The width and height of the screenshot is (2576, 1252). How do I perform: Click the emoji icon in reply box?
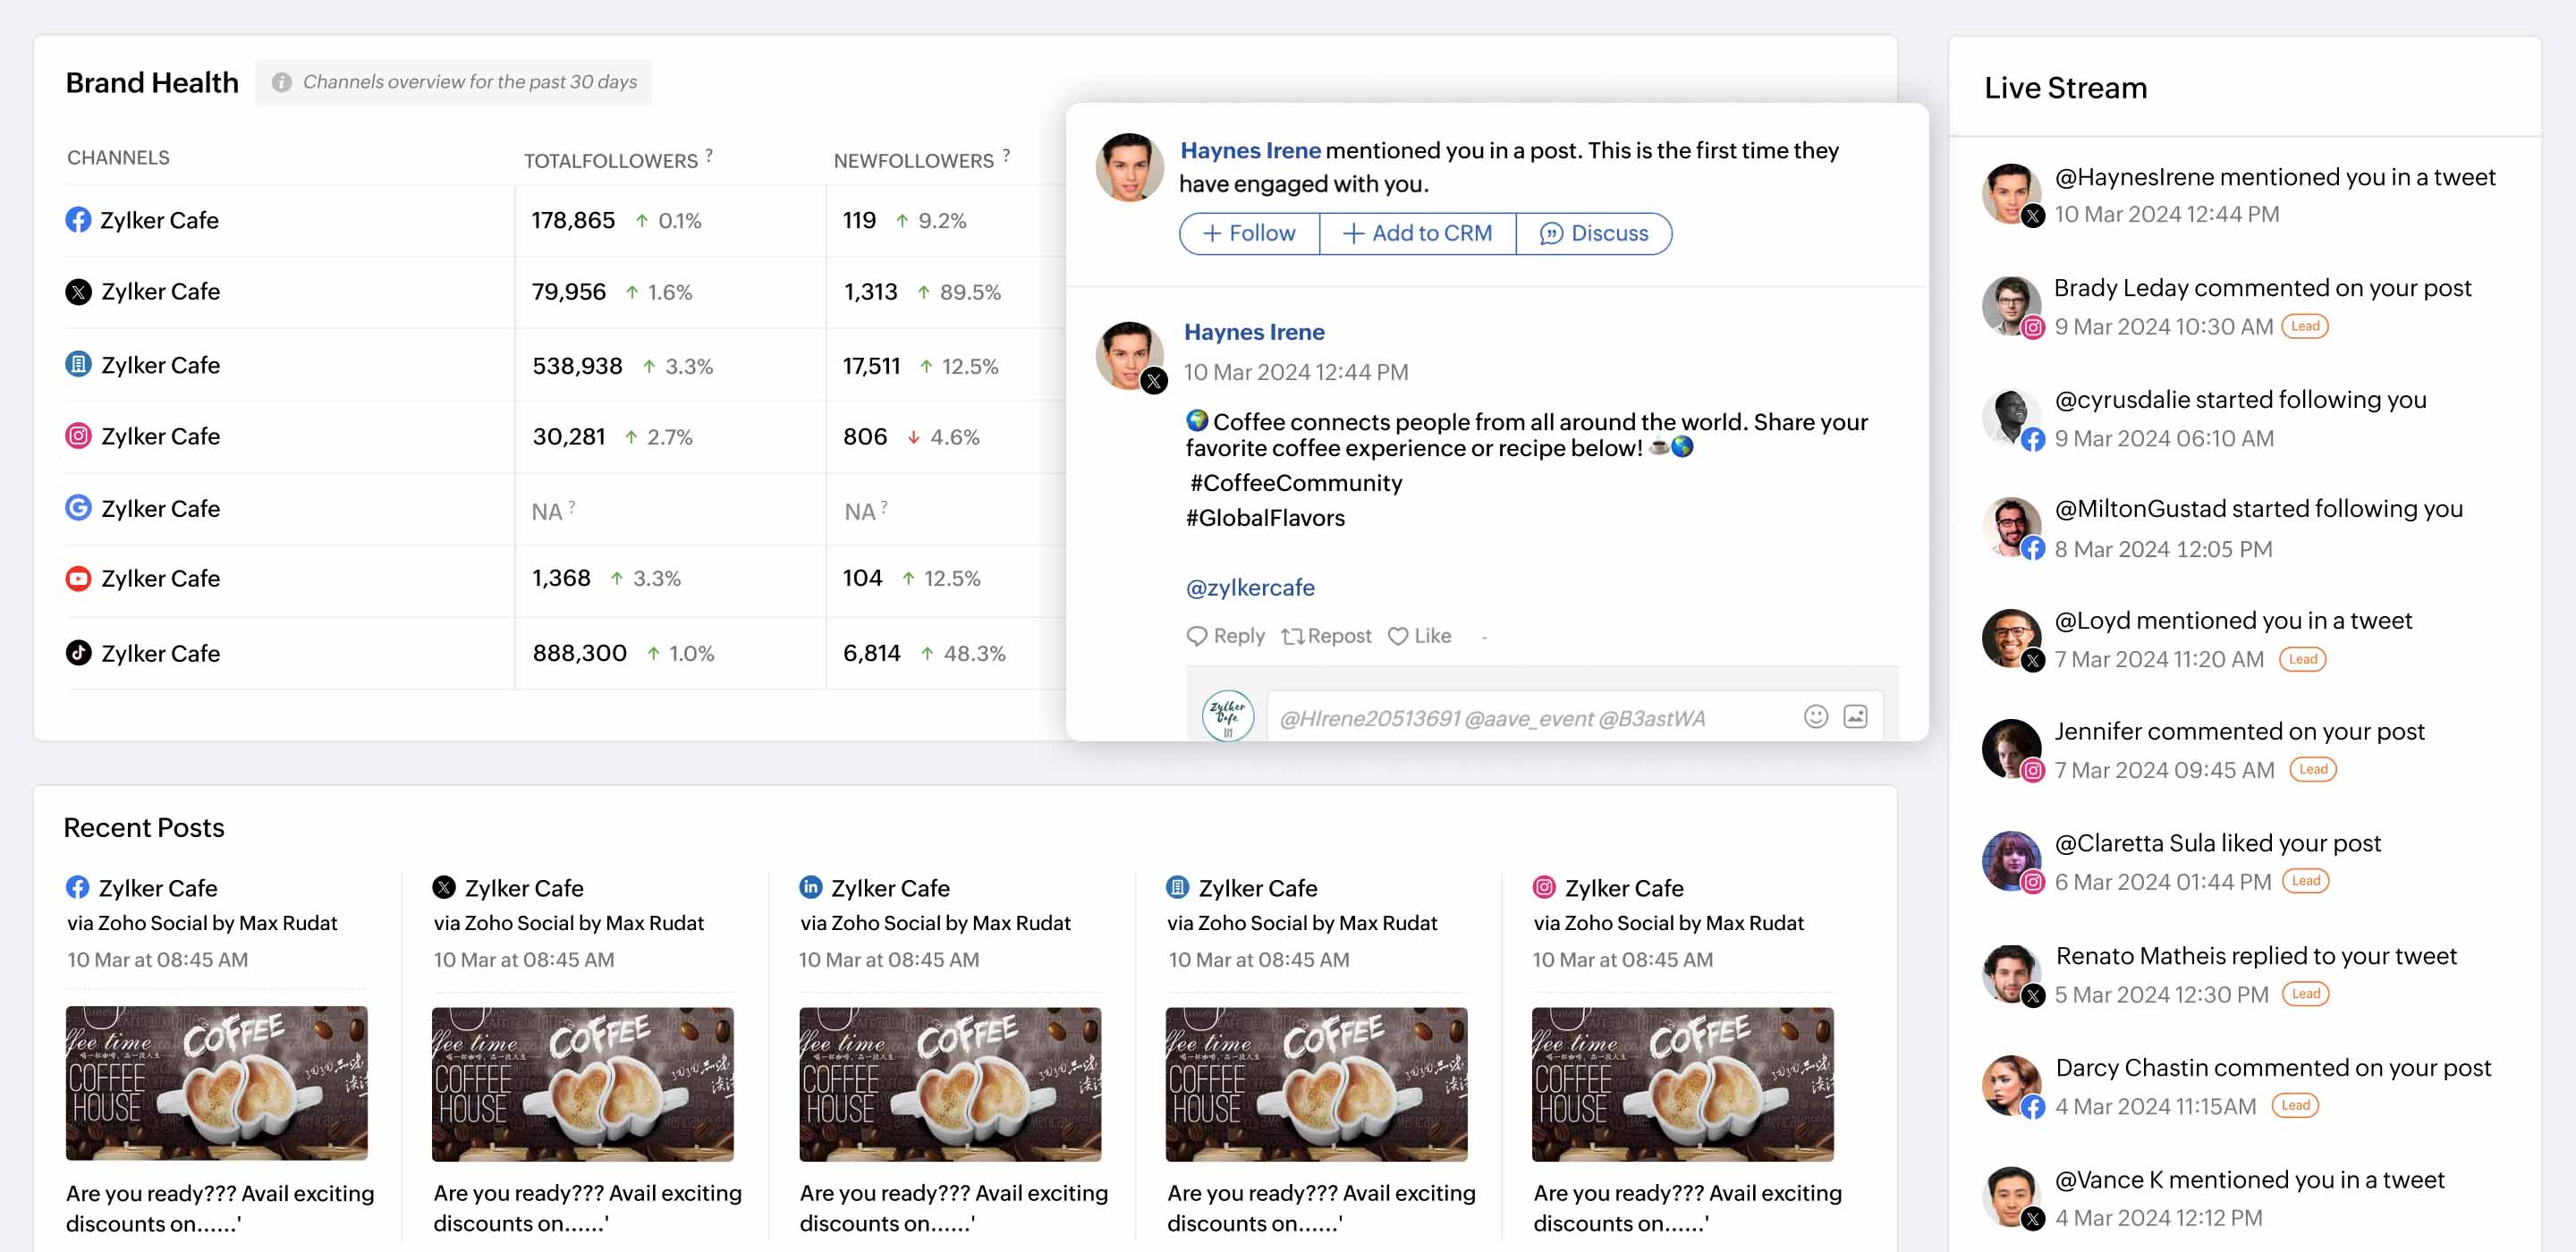1815,716
